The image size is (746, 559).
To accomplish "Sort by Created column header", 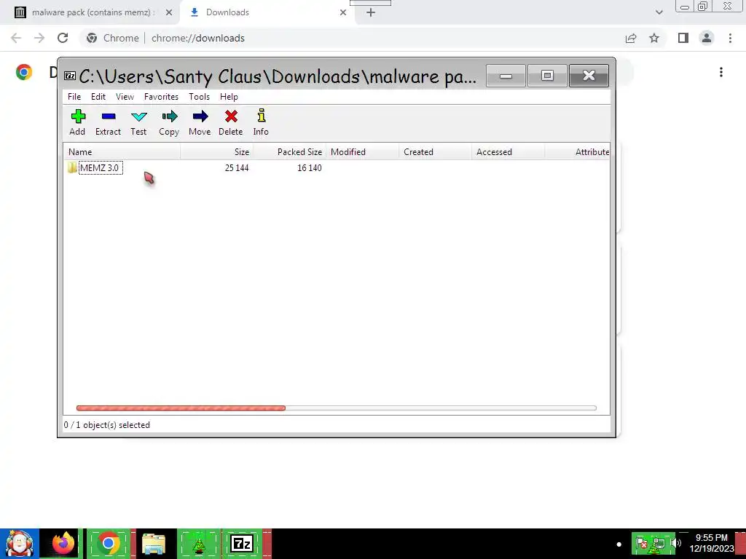I will pyautogui.click(x=435, y=152).
